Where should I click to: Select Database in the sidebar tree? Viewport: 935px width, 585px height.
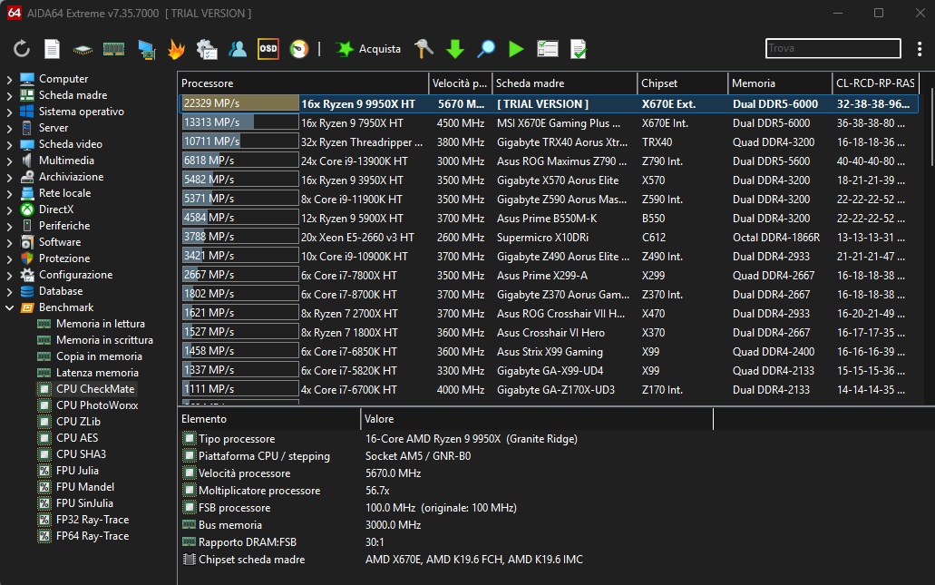pyautogui.click(x=61, y=291)
